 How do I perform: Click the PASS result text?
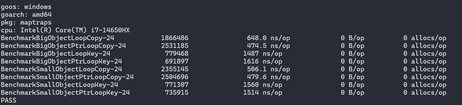pyautogui.click(x=8, y=100)
